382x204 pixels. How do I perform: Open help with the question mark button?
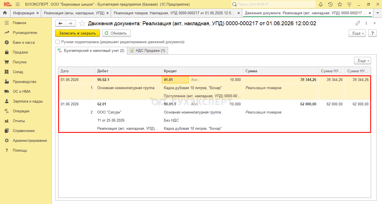tap(372, 33)
